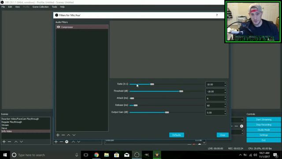Open transition properties gear icon near Controls
Viewport: 282px width, 159px height.
(x=241, y=126)
